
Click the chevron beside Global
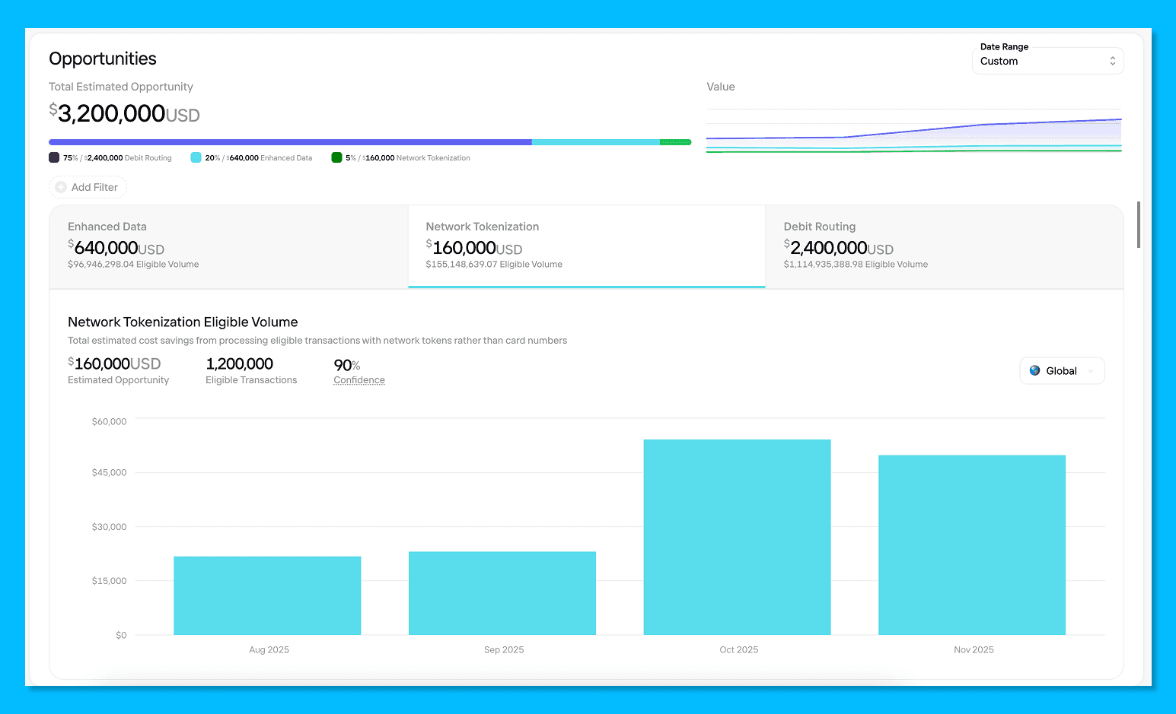point(1090,371)
